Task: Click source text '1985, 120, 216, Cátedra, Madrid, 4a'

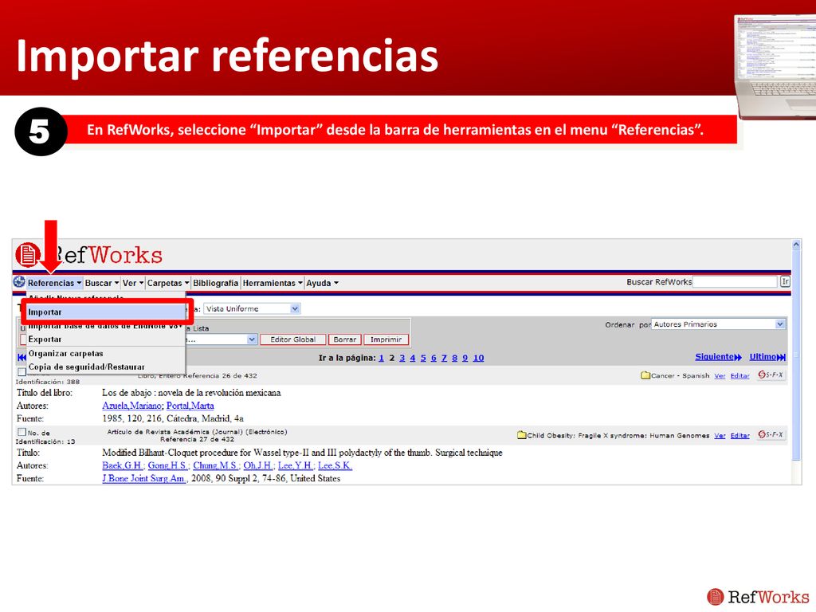Action: point(173,418)
